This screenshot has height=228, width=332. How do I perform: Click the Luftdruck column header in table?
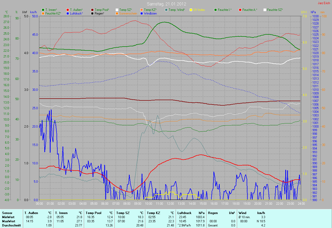click(x=184, y=213)
